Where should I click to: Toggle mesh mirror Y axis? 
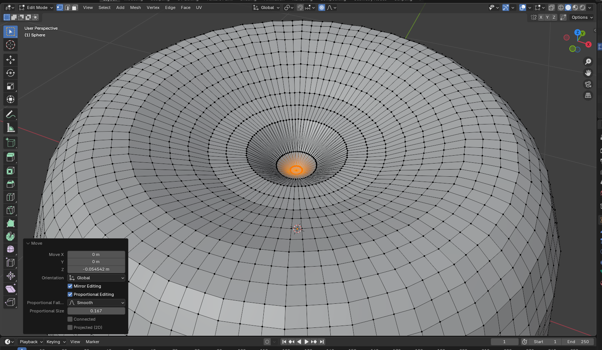click(547, 17)
